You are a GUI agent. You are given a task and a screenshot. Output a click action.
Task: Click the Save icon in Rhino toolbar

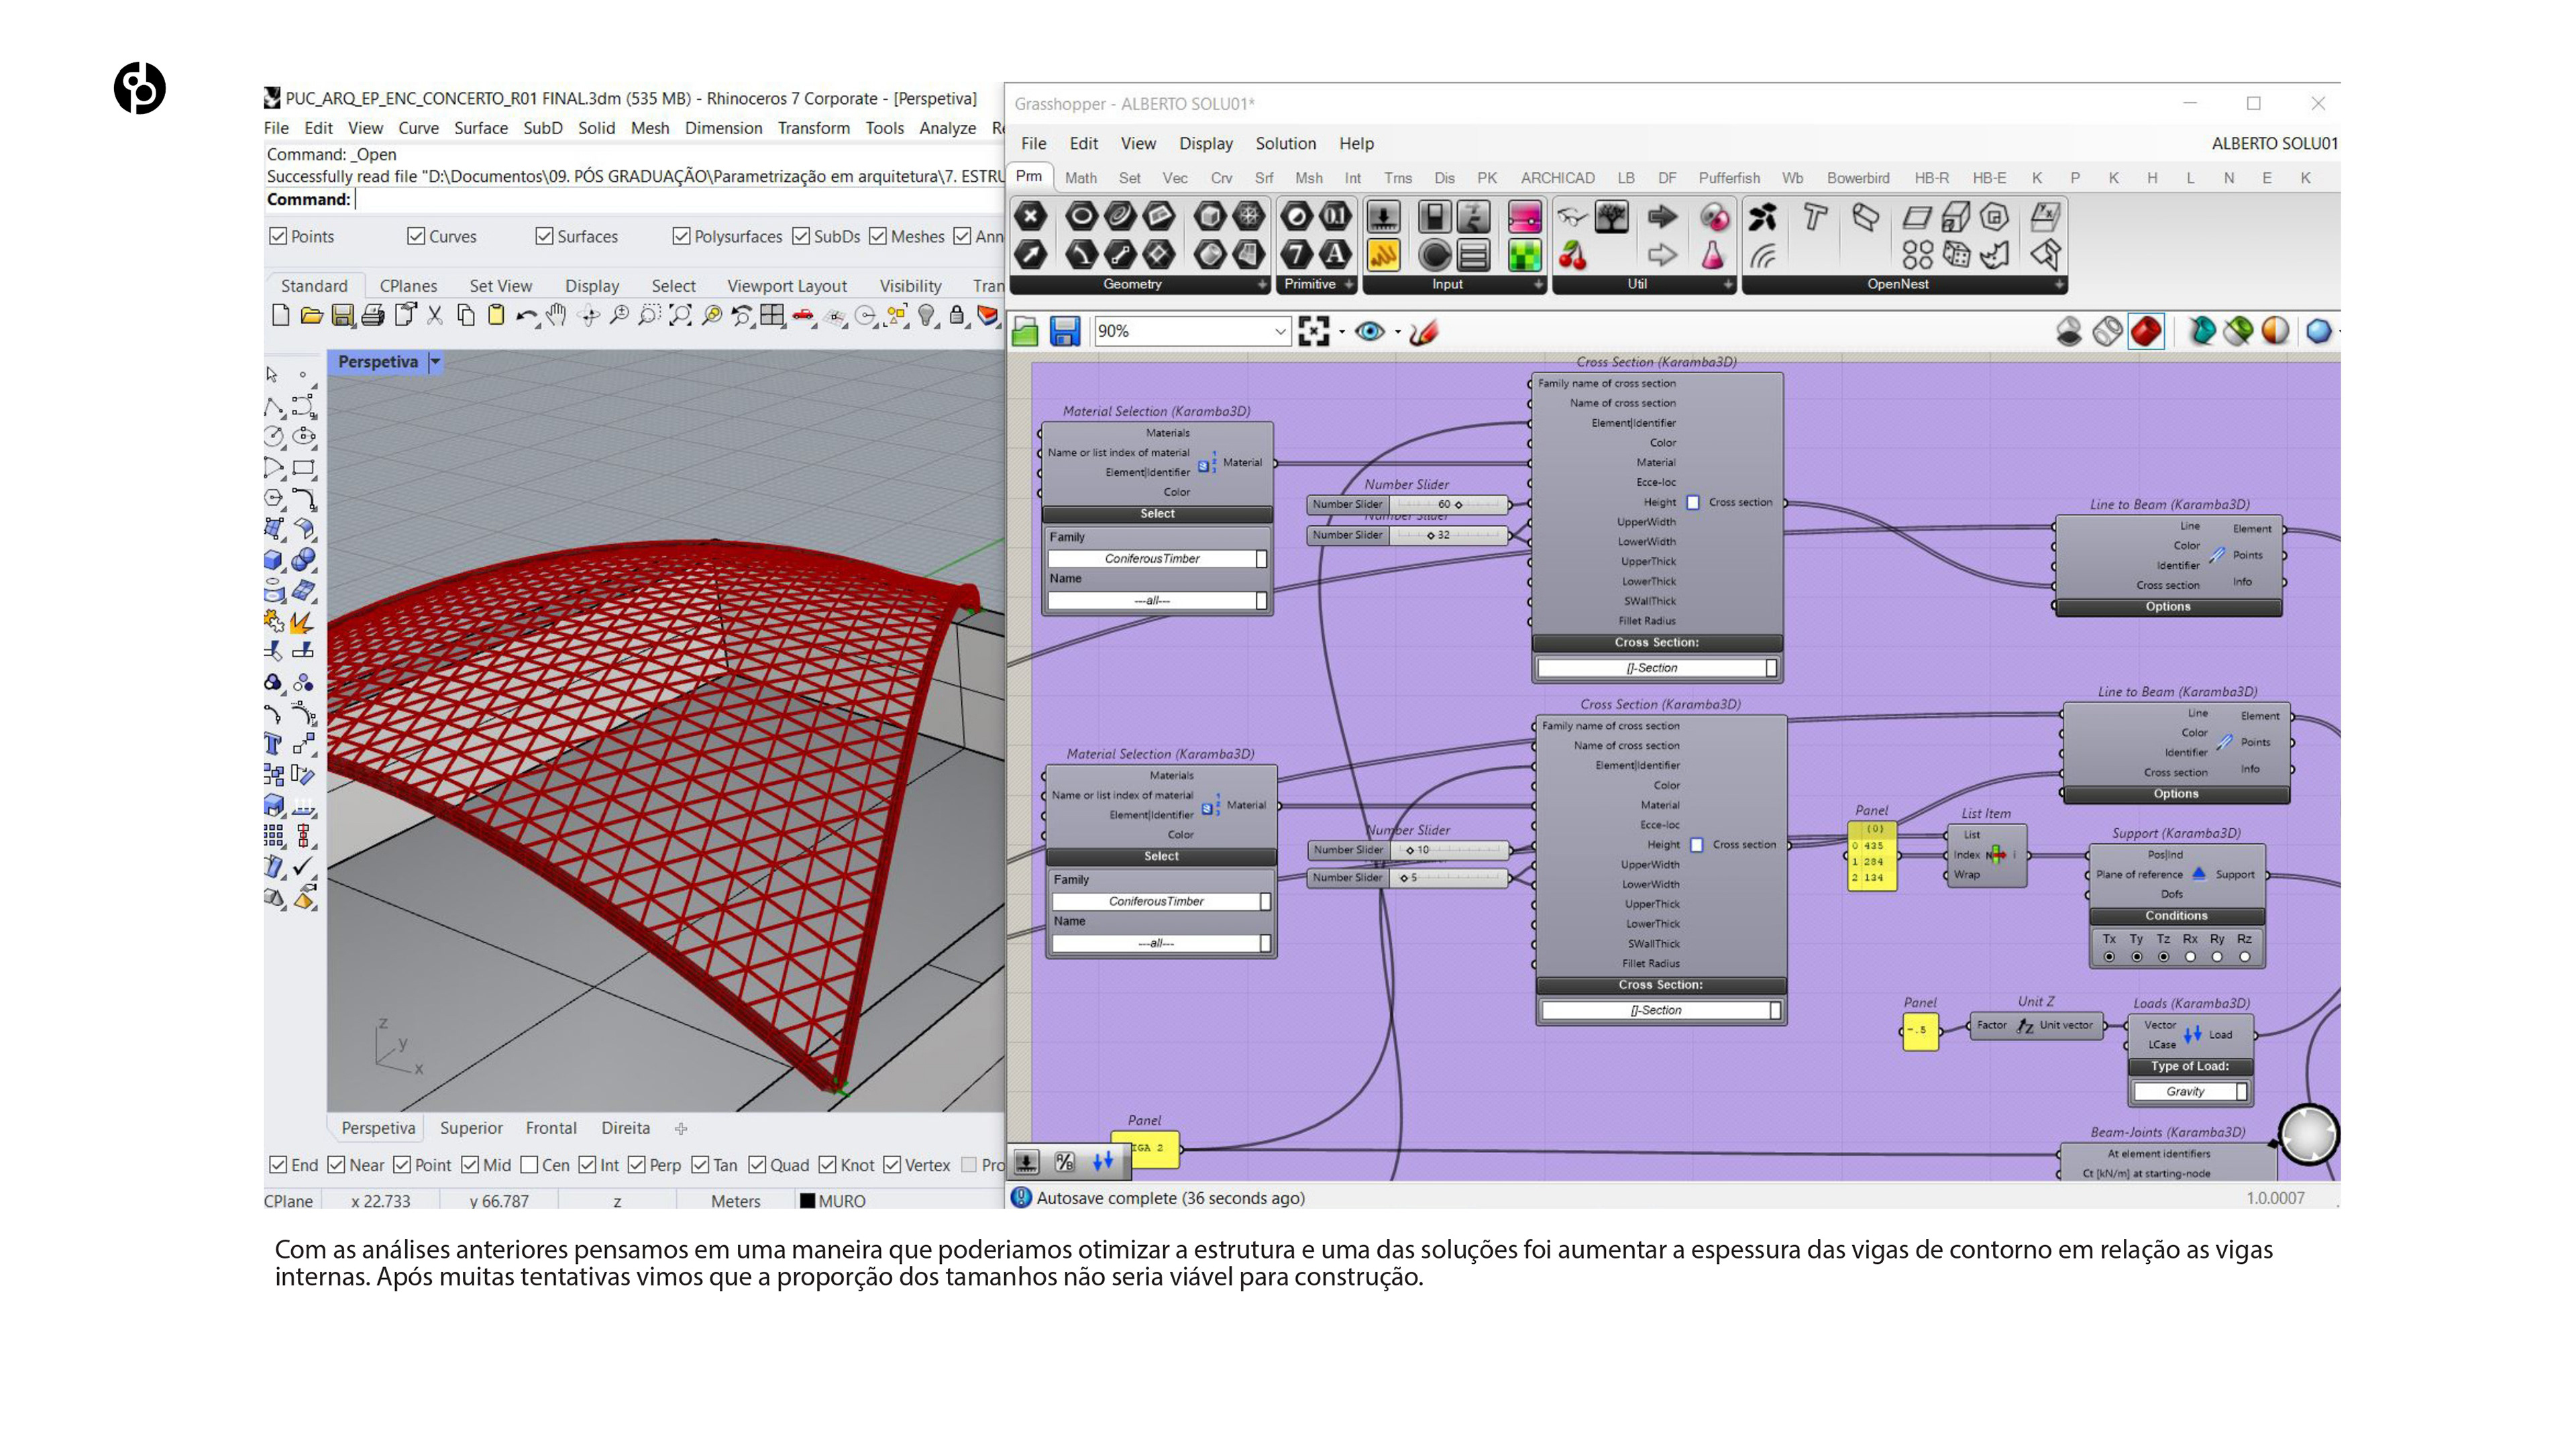(342, 316)
